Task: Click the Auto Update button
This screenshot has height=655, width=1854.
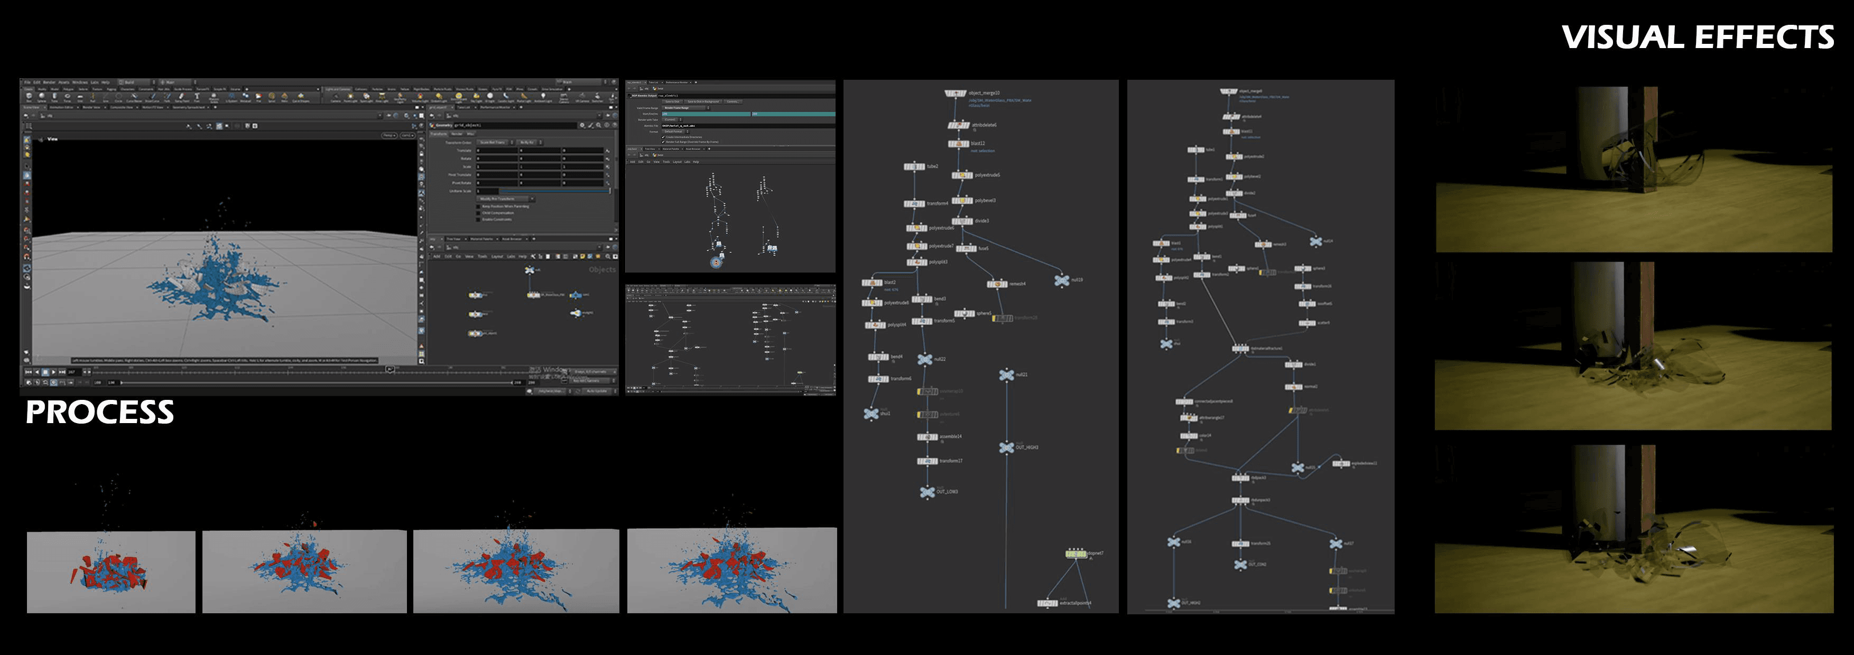Action: 596,391
